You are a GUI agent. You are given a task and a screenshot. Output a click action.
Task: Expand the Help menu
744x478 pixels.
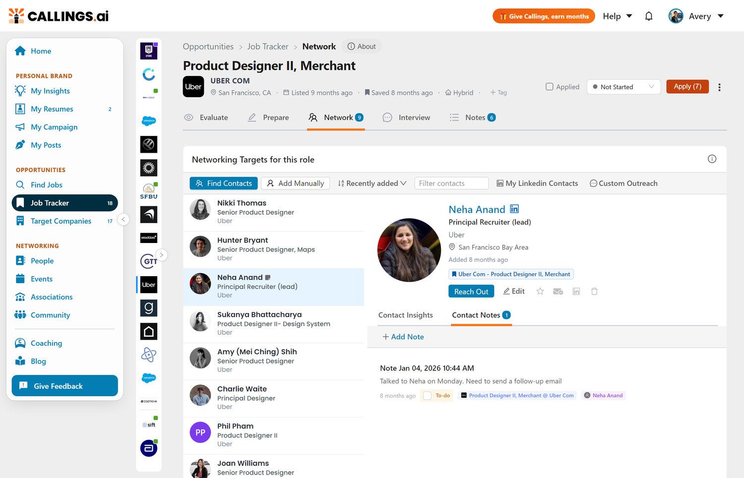click(x=618, y=16)
